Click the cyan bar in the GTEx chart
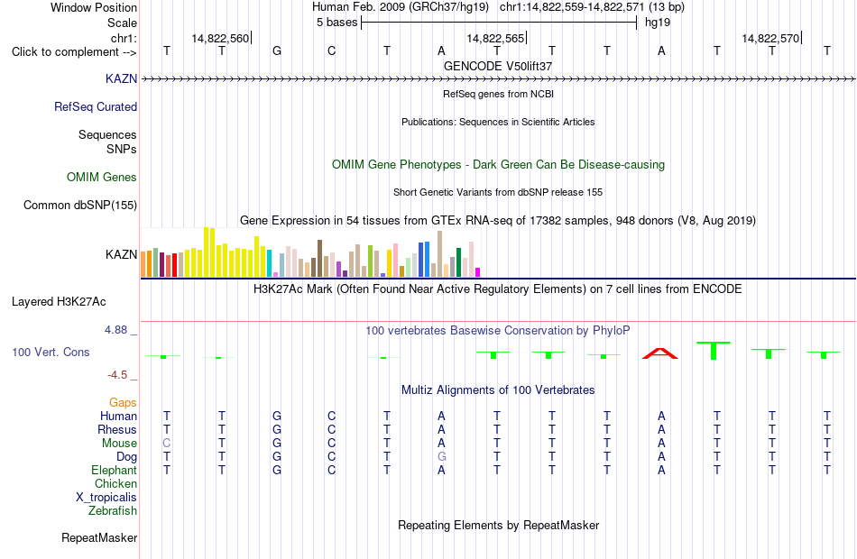 (269, 263)
